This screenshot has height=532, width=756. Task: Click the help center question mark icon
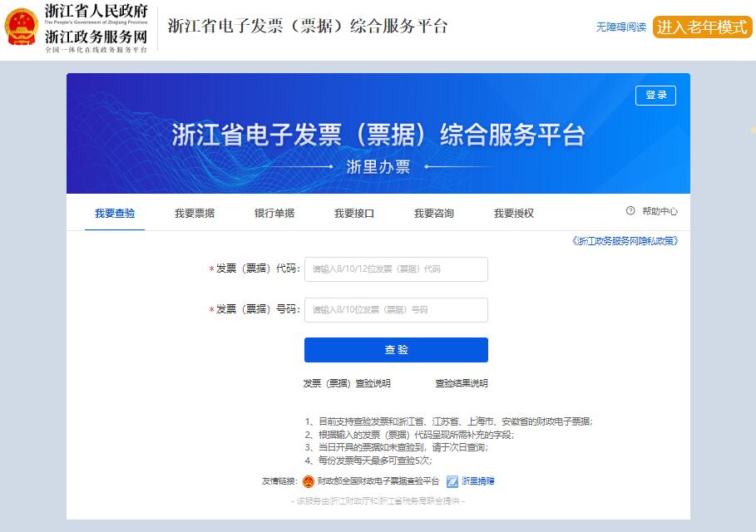point(630,210)
